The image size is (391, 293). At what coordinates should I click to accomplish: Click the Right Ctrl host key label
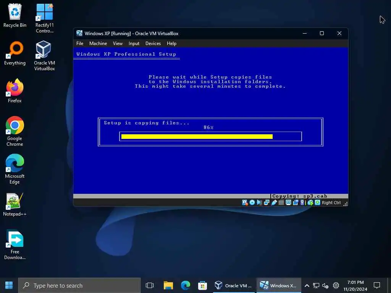(331, 203)
